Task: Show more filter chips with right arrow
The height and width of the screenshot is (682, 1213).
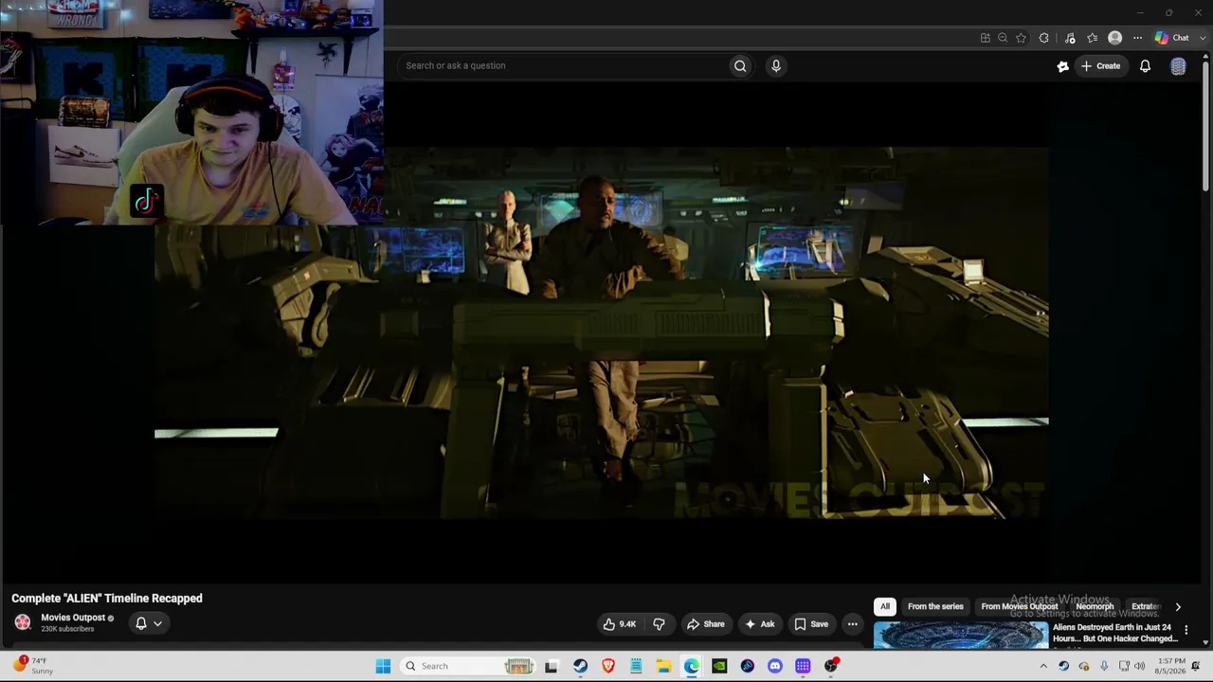Action: point(1178,606)
